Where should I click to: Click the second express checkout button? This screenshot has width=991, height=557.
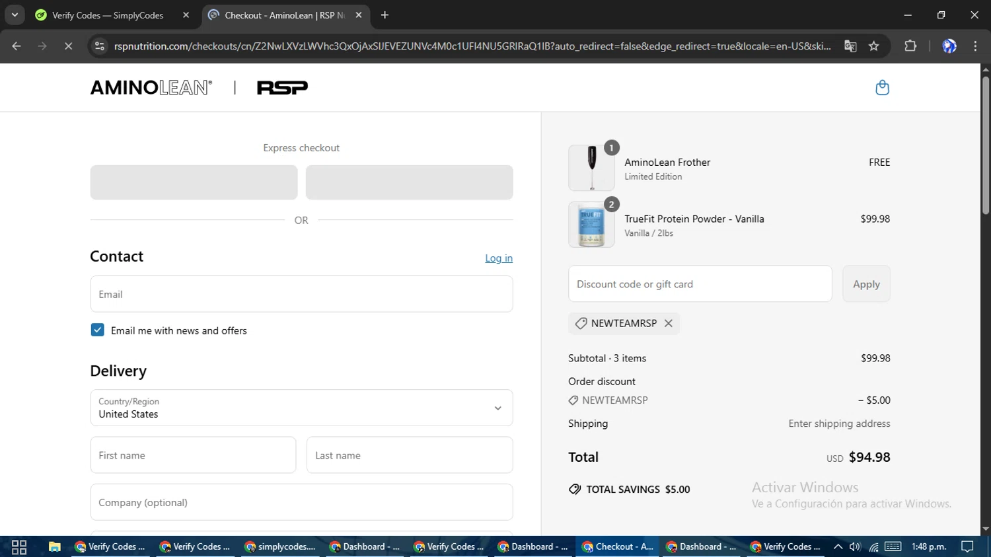[x=409, y=182]
